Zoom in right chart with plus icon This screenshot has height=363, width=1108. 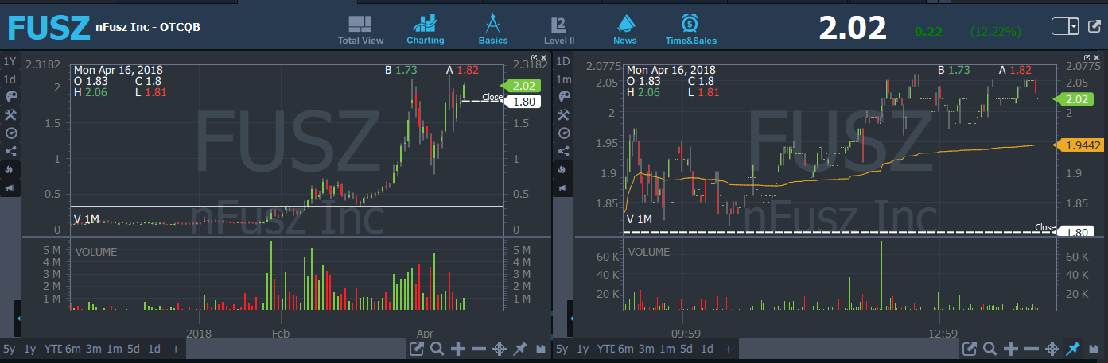coord(1011,349)
